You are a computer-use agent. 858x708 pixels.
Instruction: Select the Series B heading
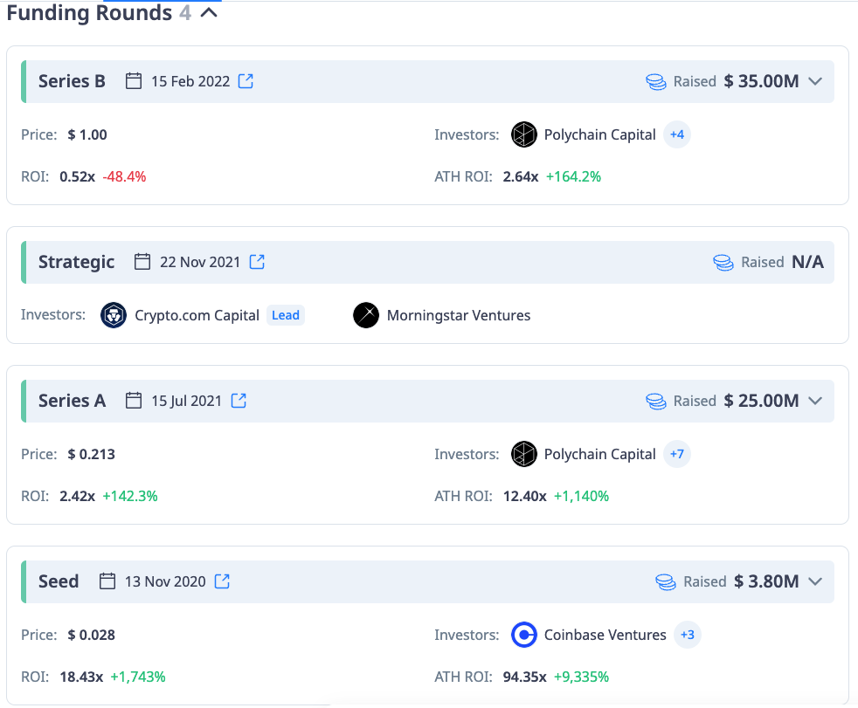tap(72, 81)
